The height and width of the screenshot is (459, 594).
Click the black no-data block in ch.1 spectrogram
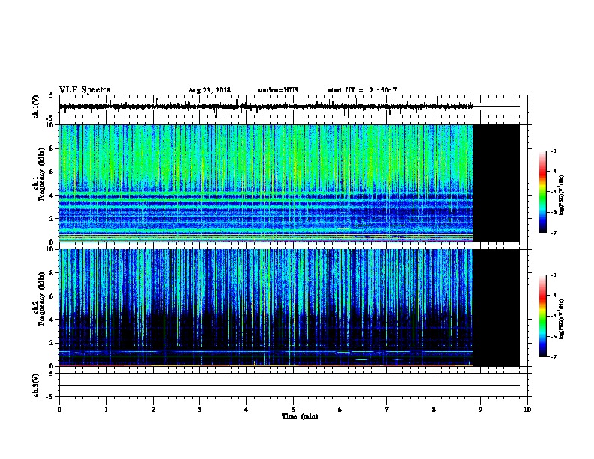[496, 183]
